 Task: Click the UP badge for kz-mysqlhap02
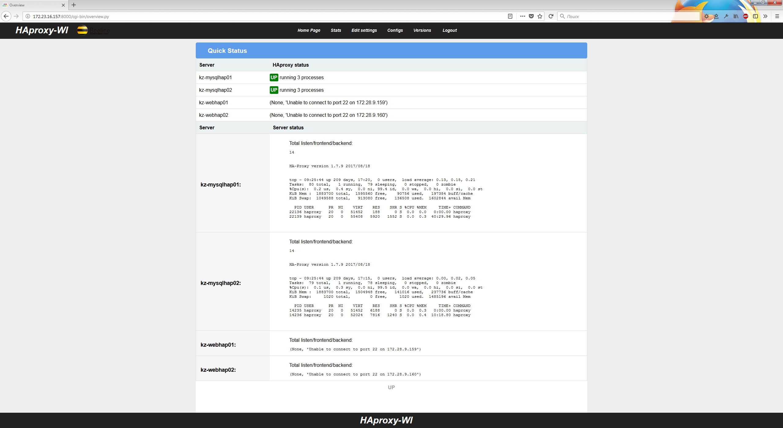coord(274,90)
